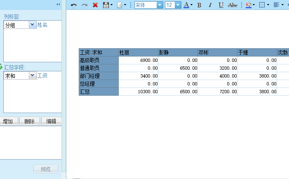289x179 pixels.
Task: Click the font color A icon
Action: pyautogui.click(x=186, y=5)
